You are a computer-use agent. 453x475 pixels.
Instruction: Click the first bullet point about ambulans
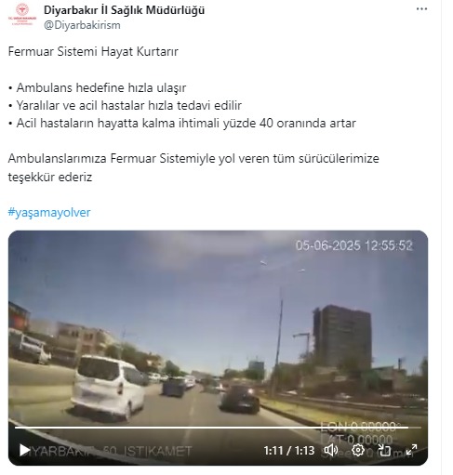(97, 88)
